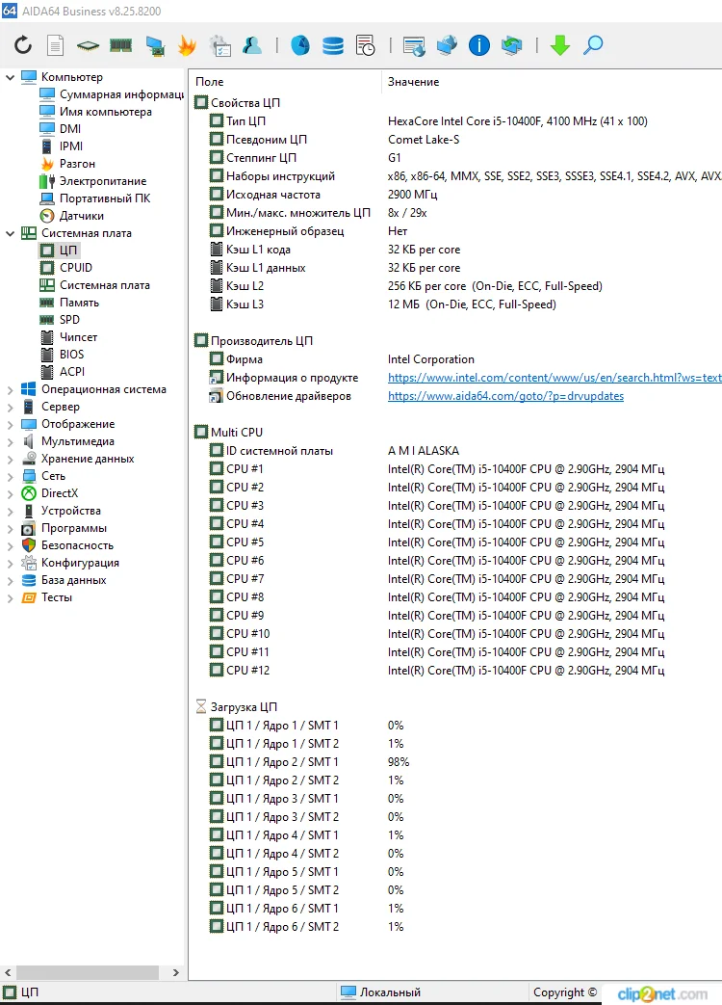This screenshot has width=722, height=1005.
Task: Select Память tree item
Action: click(x=69, y=302)
